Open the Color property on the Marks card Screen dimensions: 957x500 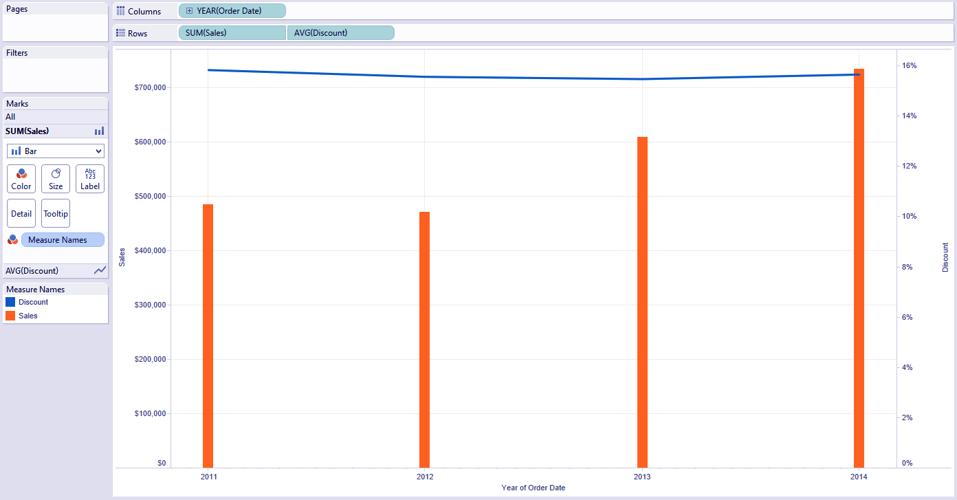21,179
